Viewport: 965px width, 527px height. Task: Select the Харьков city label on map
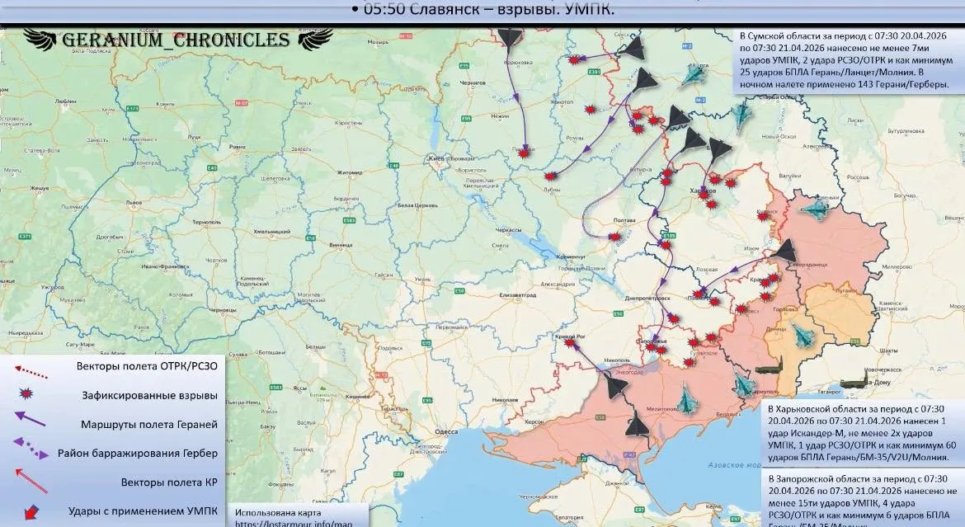[703, 191]
